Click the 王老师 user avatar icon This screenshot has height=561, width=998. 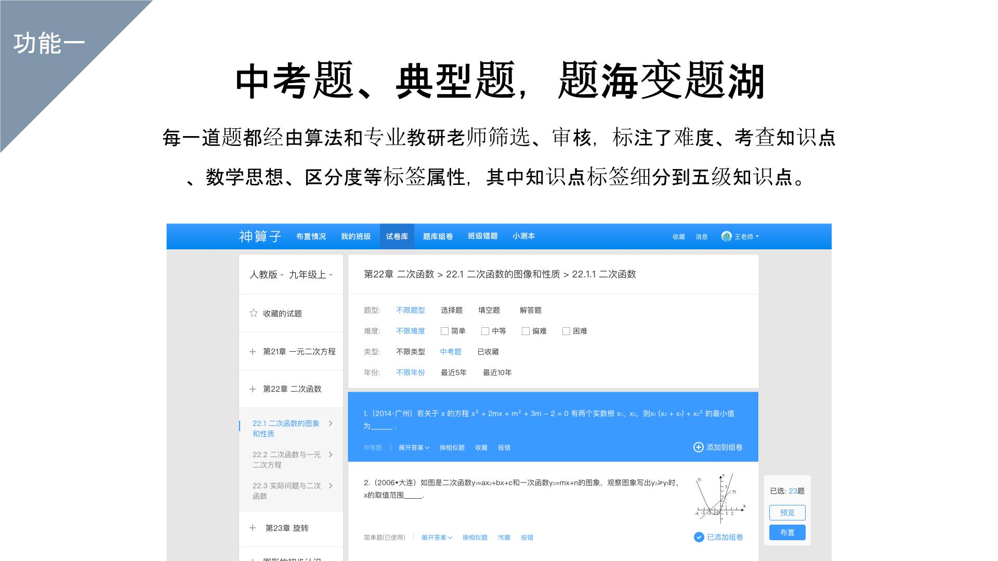pos(726,236)
